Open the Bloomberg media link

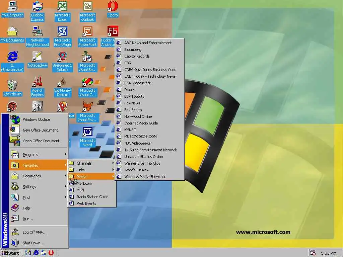(150, 50)
